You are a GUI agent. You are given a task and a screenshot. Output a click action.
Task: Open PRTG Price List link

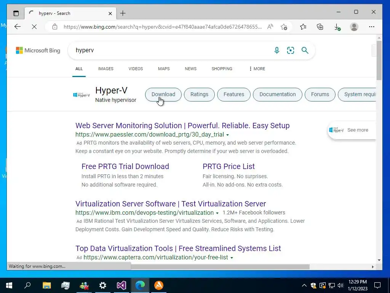pyautogui.click(x=229, y=166)
